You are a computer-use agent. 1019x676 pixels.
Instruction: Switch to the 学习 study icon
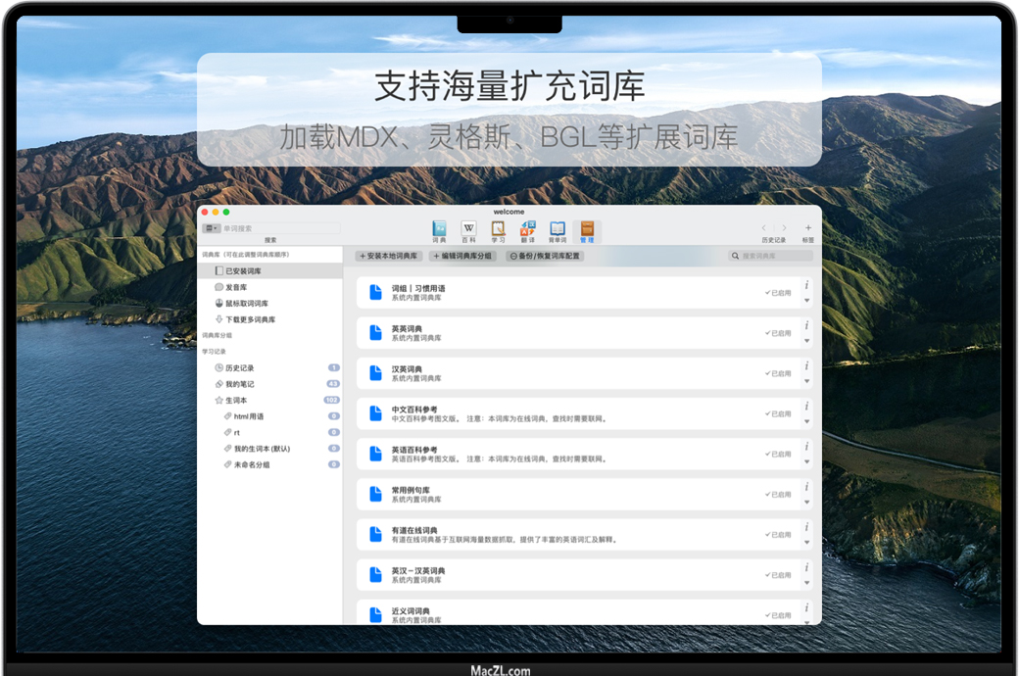(498, 229)
